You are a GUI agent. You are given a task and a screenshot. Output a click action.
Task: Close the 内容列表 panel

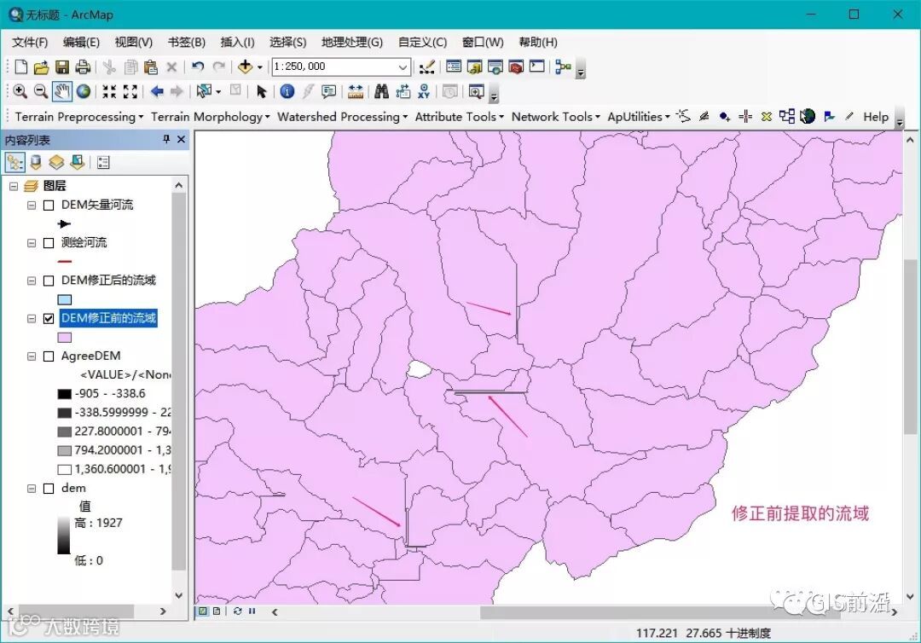click(181, 139)
